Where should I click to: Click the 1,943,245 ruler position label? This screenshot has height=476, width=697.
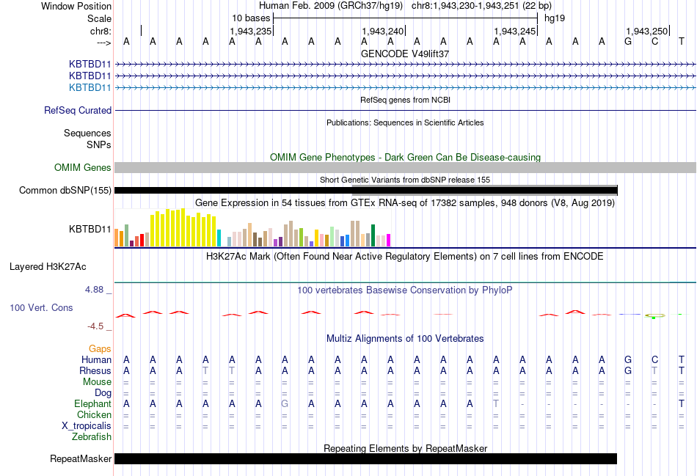(515, 31)
